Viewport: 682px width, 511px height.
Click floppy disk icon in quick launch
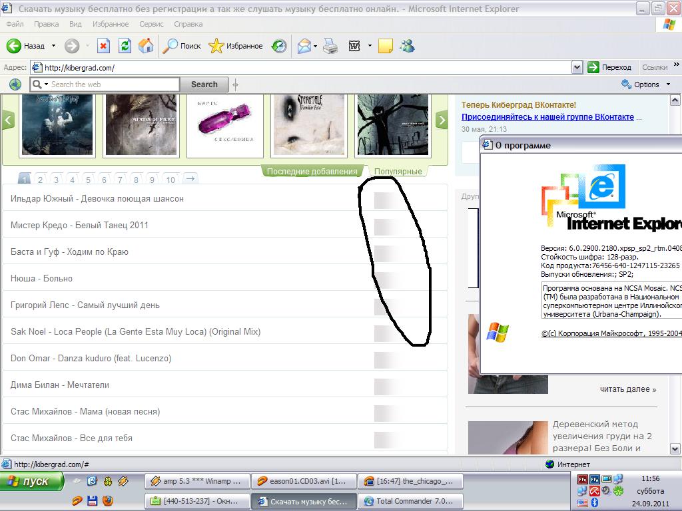(92, 501)
